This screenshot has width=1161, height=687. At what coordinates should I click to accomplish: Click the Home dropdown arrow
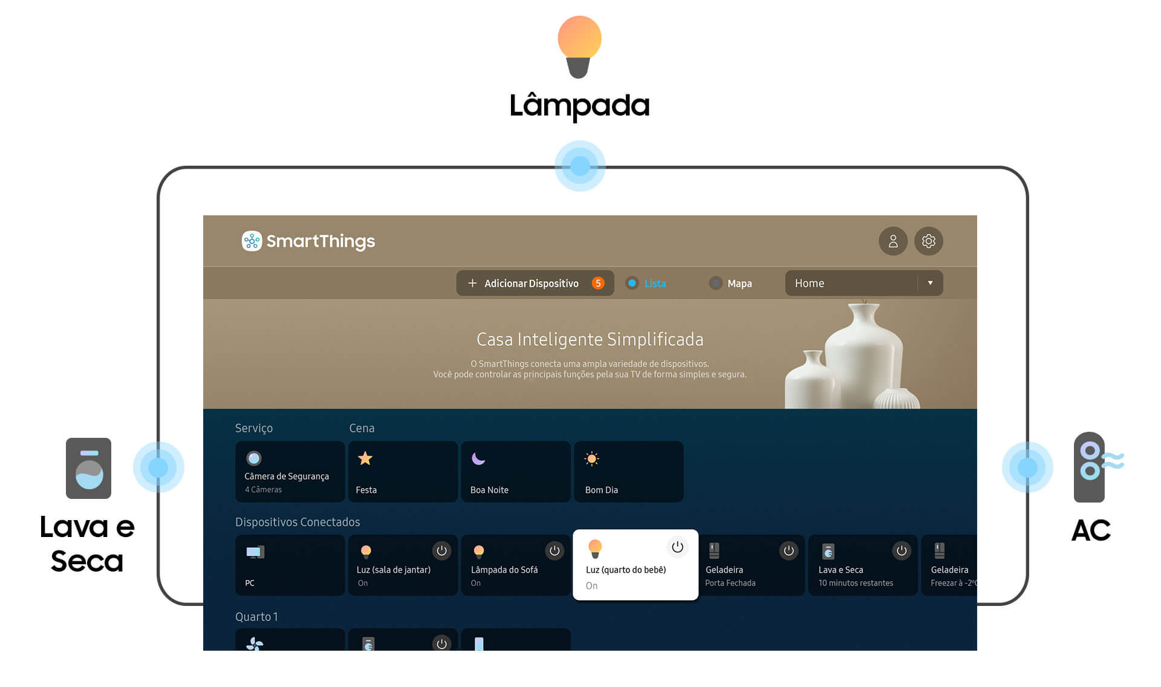[x=930, y=283]
